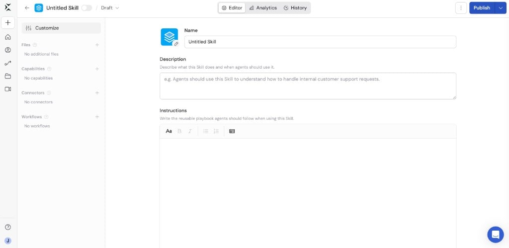
Task: Click the blue skill icon in header
Action: click(39, 8)
